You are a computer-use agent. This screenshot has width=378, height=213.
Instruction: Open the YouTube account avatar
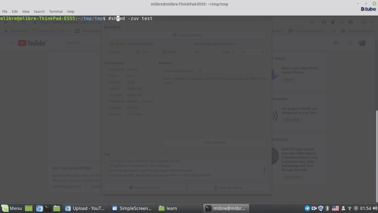362,43
